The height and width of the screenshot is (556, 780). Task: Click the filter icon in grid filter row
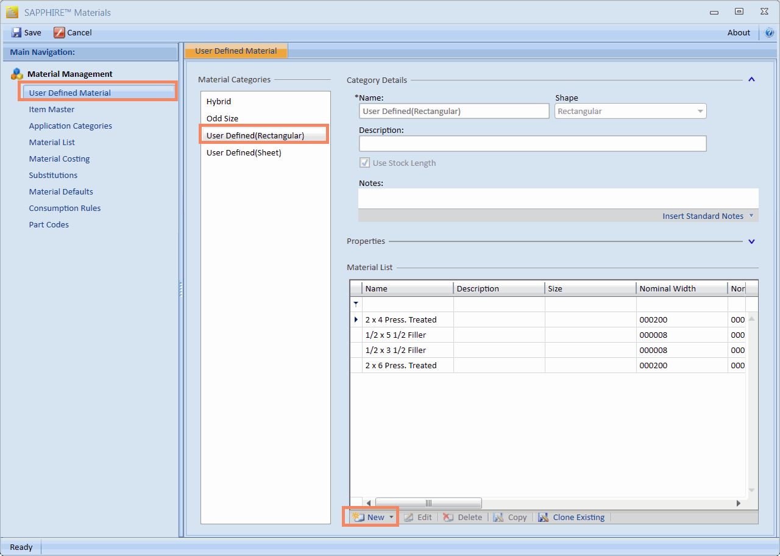click(x=356, y=304)
